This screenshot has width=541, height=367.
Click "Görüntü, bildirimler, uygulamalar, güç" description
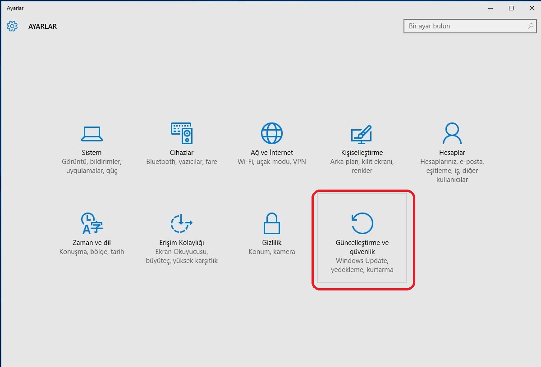(x=92, y=166)
